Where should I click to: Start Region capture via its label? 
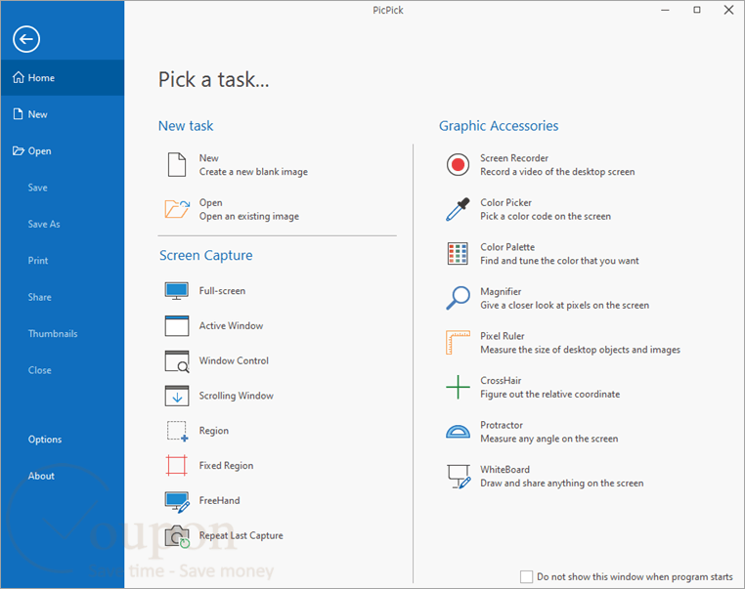point(214,431)
